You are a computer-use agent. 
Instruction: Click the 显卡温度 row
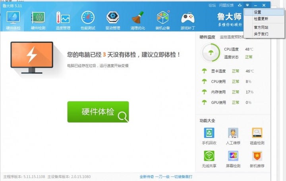pos(228,71)
